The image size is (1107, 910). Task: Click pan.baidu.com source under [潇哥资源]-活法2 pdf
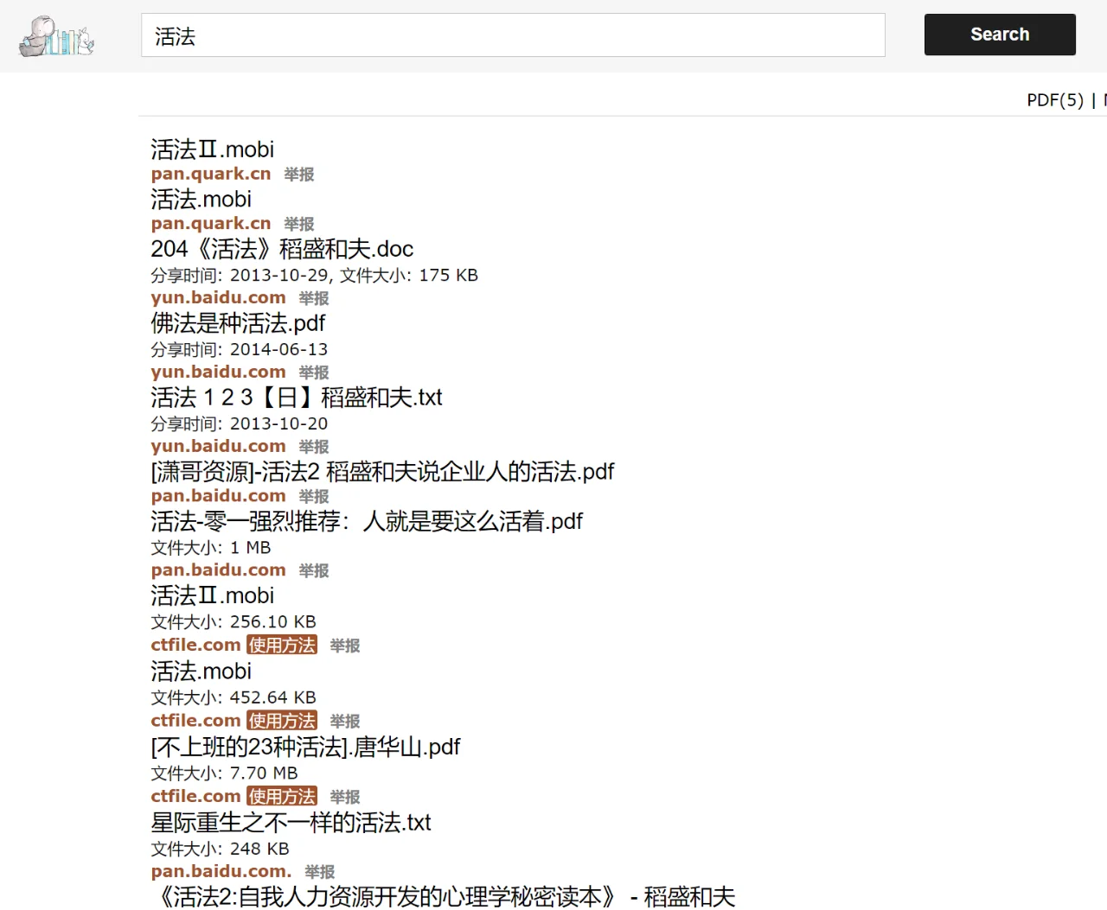click(218, 496)
